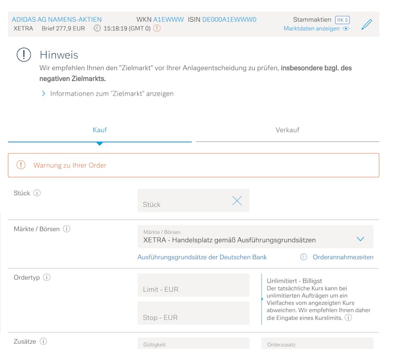Viewport: 395px width, 349px height.
Task: Click the warning icon in Warnung zu Ihrer Order
Action: coord(21,165)
